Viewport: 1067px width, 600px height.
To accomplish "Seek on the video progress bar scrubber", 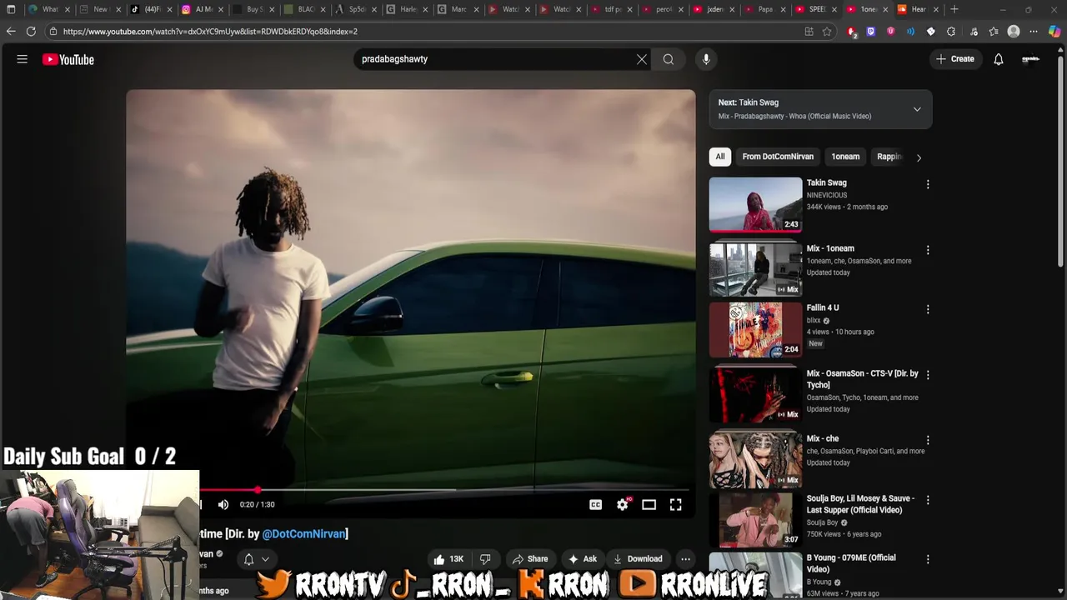I will coord(258,490).
